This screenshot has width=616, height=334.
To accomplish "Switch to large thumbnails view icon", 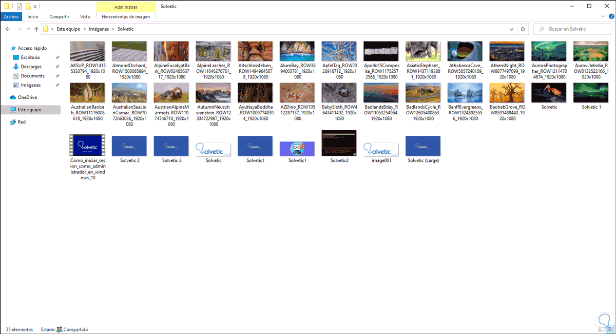I will [x=610, y=329].
